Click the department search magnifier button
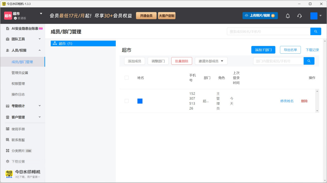The width and height of the screenshot is (327, 183). pyautogui.click(x=309, y=61)
